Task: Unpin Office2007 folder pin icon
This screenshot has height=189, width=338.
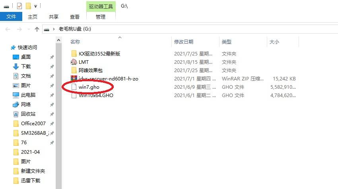Action: pyautogui.click(x=52, y=124)
